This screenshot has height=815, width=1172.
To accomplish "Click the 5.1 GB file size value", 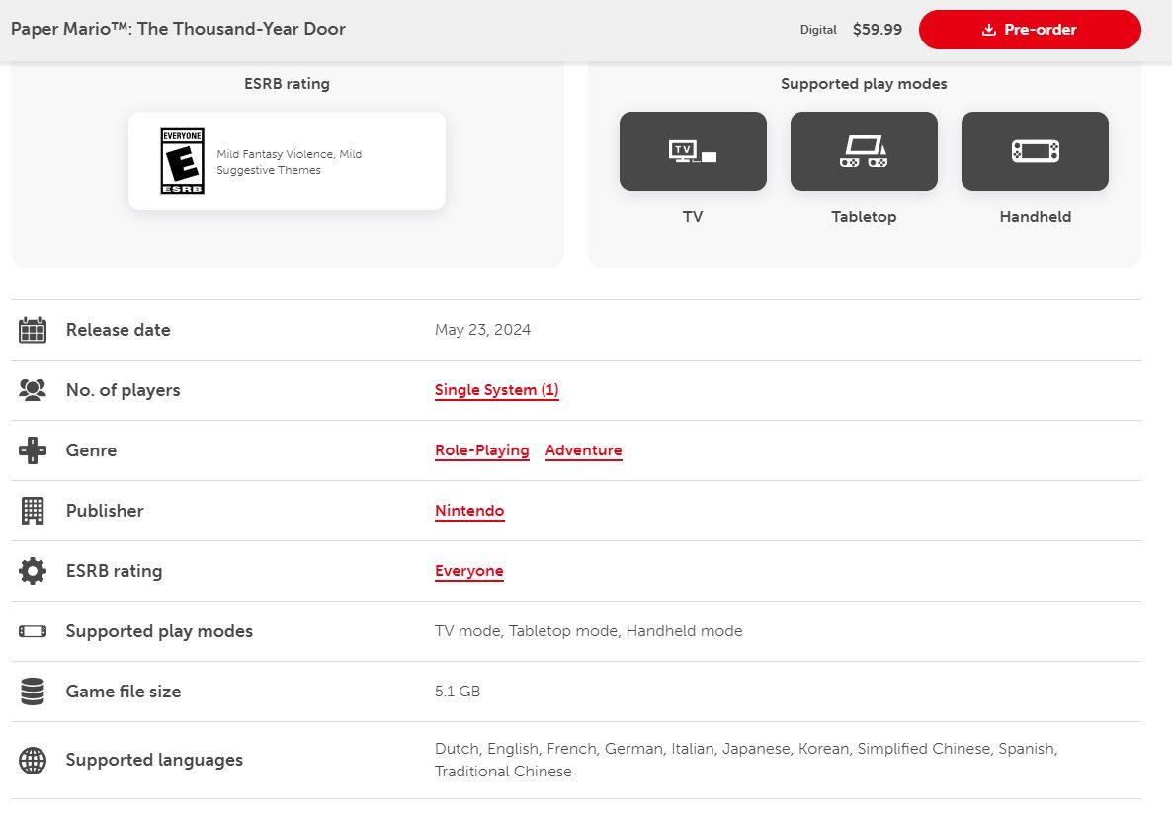I will click(458, 692).
